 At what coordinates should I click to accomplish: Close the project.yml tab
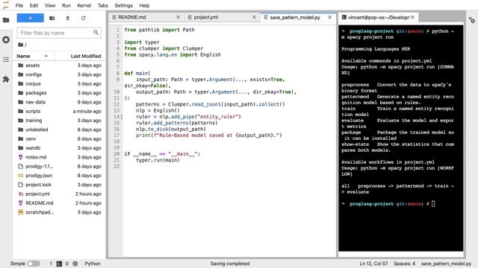click(254, 17)
